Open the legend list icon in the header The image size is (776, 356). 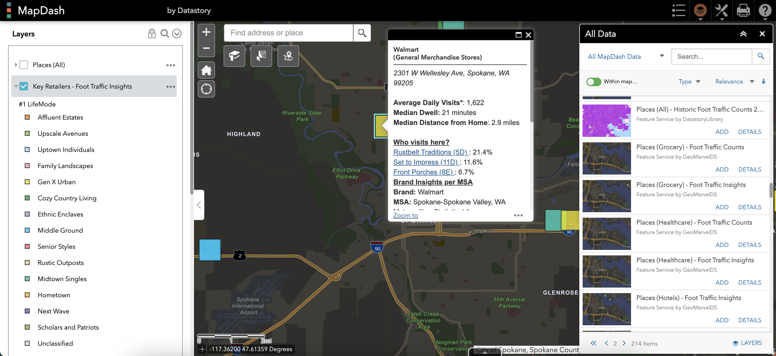[679, 11]
